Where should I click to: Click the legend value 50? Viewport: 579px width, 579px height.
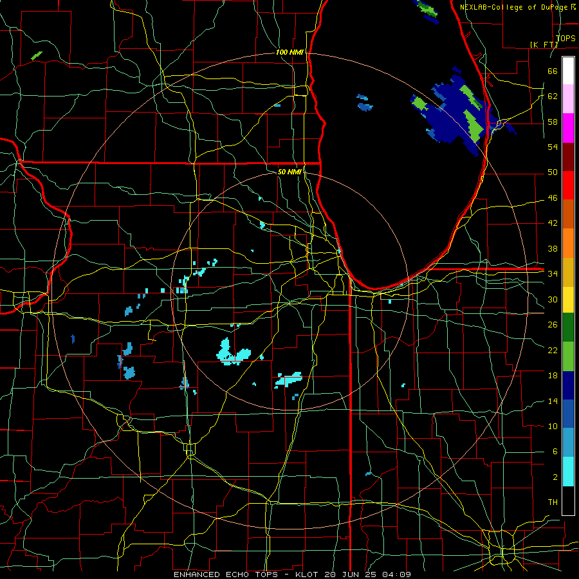[553, 172]
